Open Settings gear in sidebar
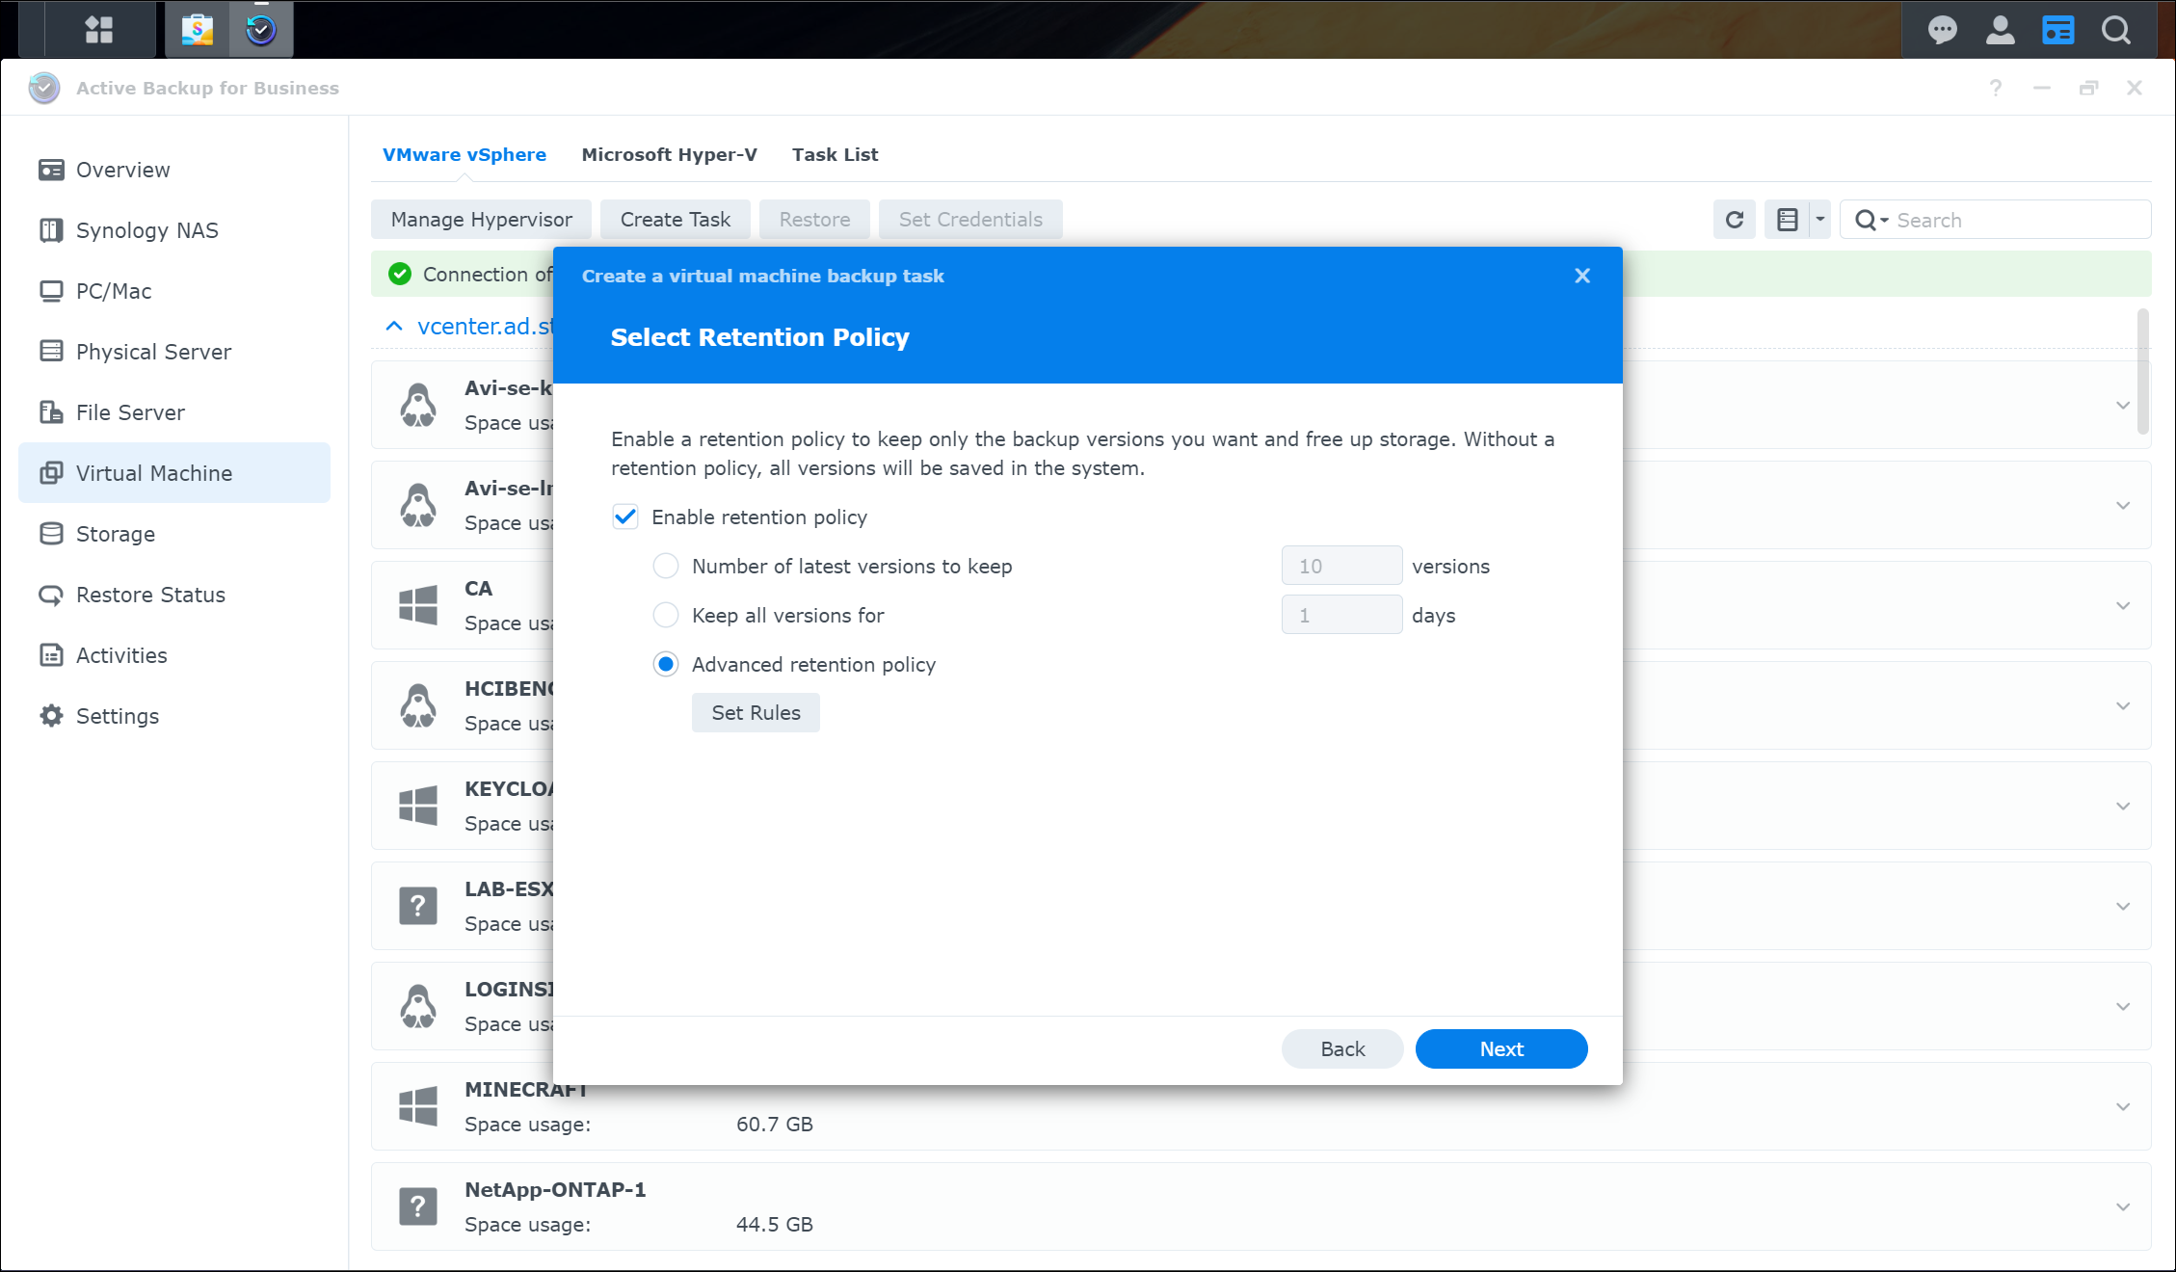 pos(117,716)
